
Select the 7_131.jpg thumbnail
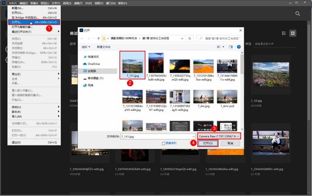click(133, 65)
